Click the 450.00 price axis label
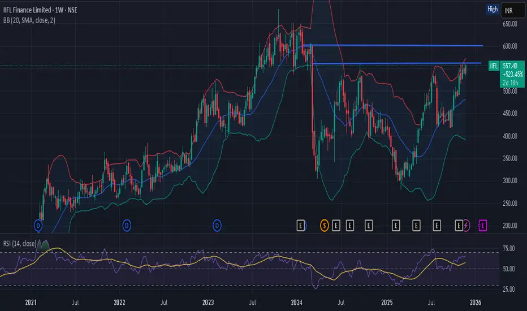The height and width of the screenshot is (311, 527). coord(510,113)
